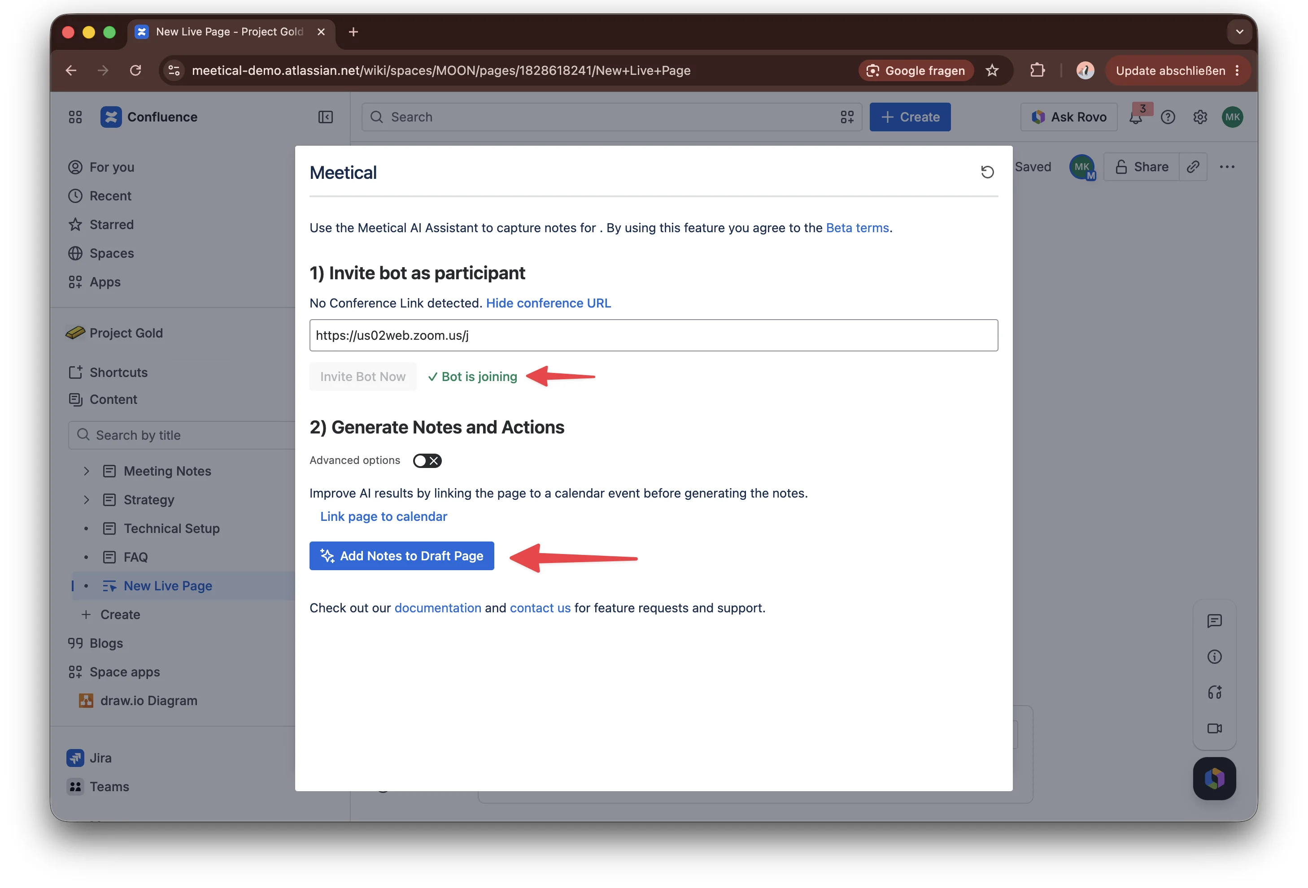The image size is (1308, 888).
Task: Reload the browser page
Action: pos(135,70)
